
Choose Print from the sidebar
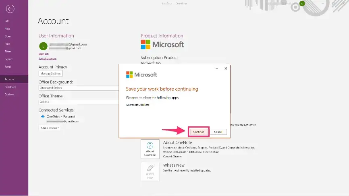7,44
